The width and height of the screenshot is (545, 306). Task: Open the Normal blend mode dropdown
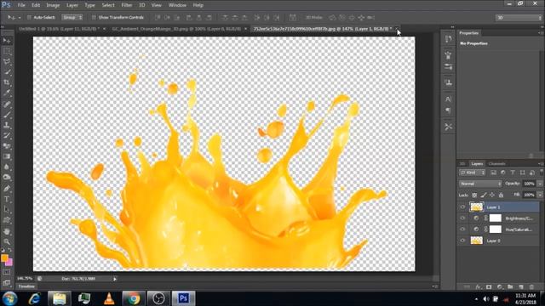point(480,184)
